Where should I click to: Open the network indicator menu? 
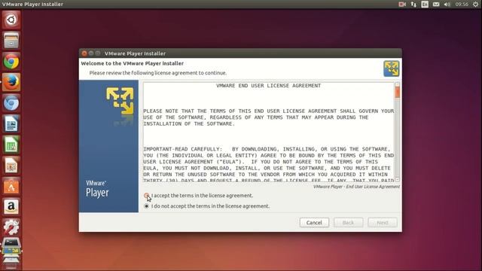coord(413,5)
